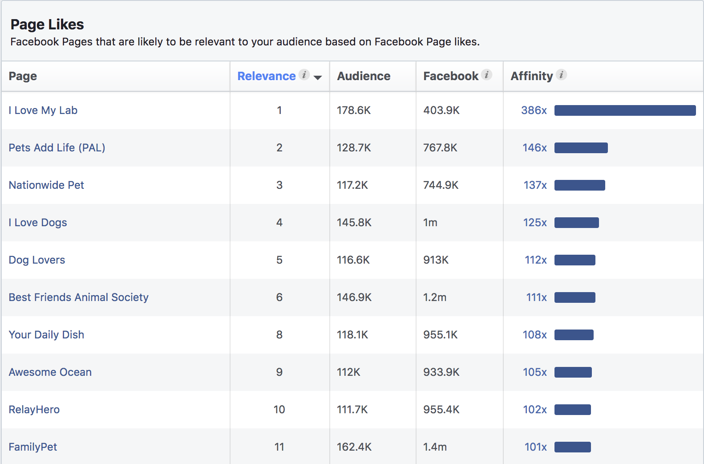This screenshot has height=464, width=704.
Task: Click the affinity bar for Nationwide Pet
Action: (x=580, y=185)
